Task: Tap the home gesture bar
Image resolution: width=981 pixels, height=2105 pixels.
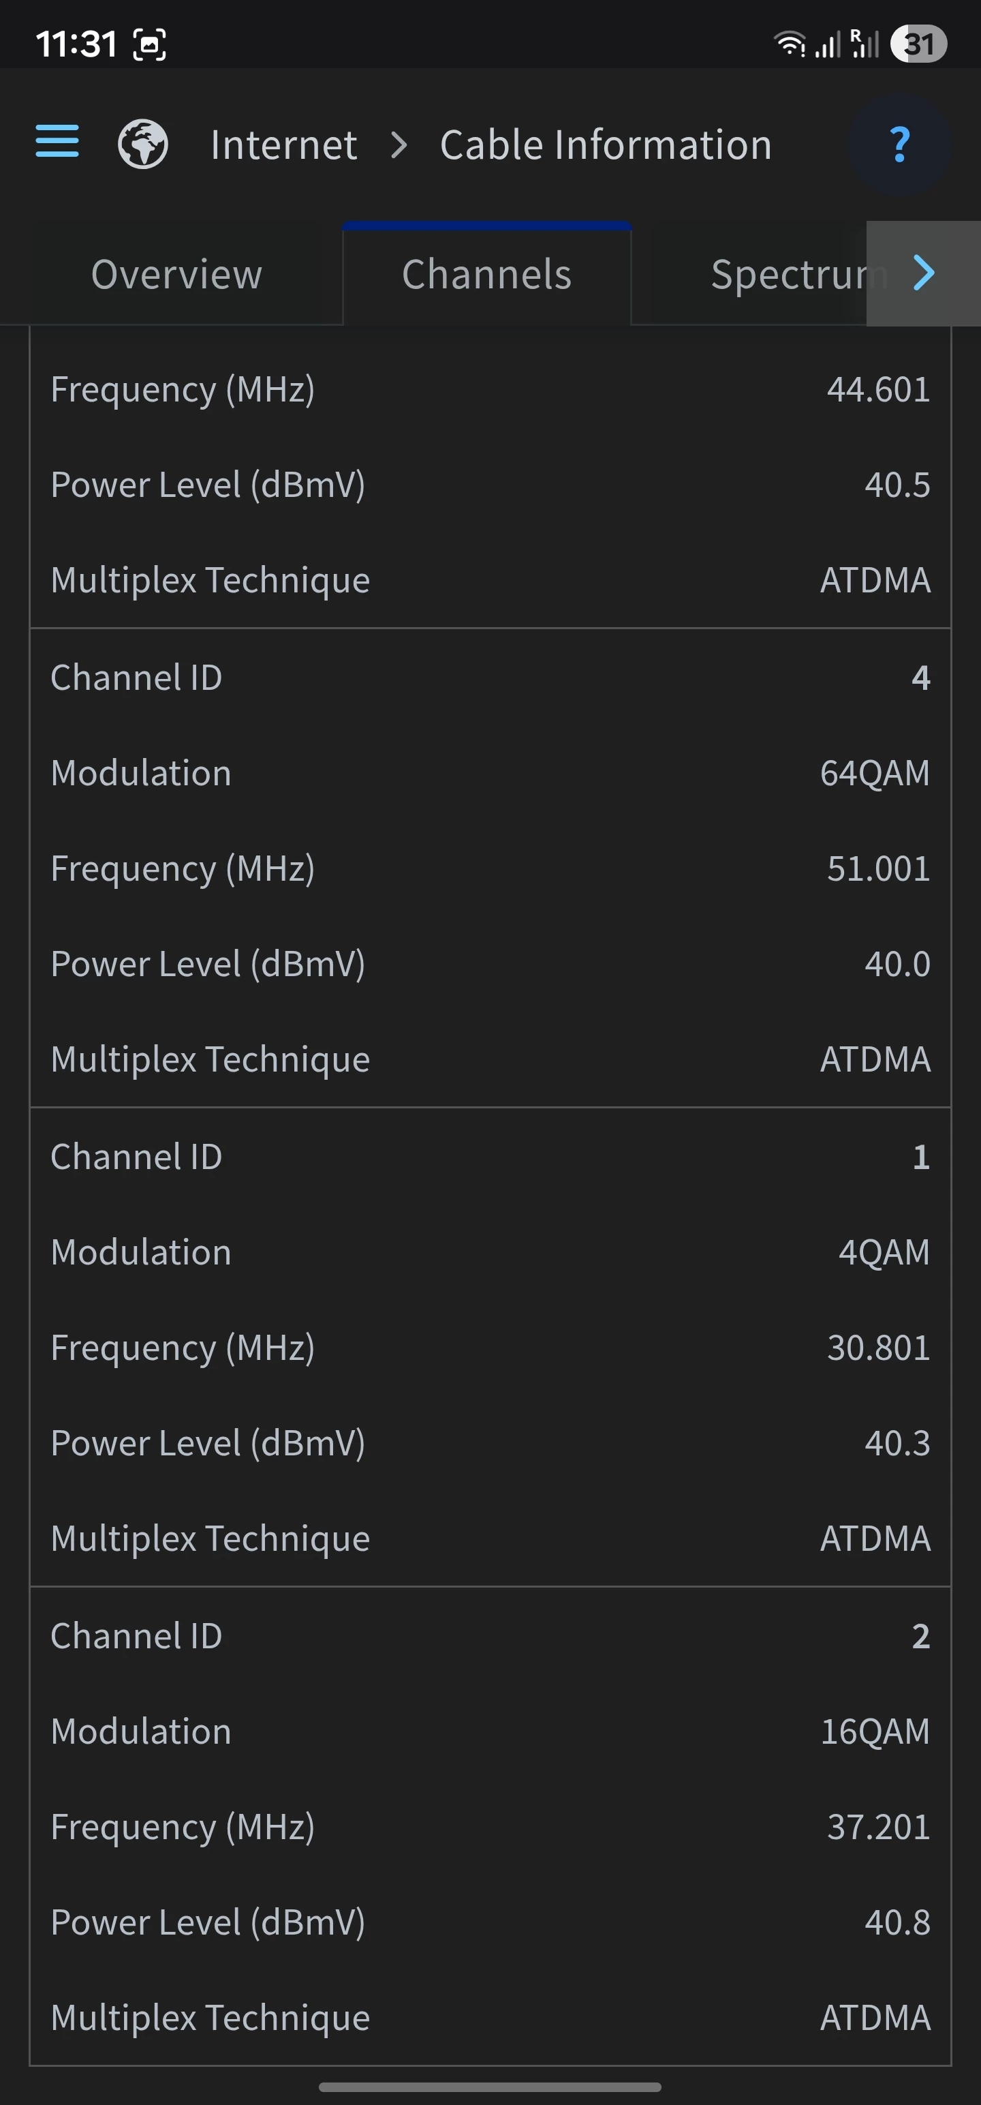Action: point(490,2086)
